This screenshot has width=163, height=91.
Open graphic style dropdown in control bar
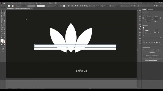66,6
